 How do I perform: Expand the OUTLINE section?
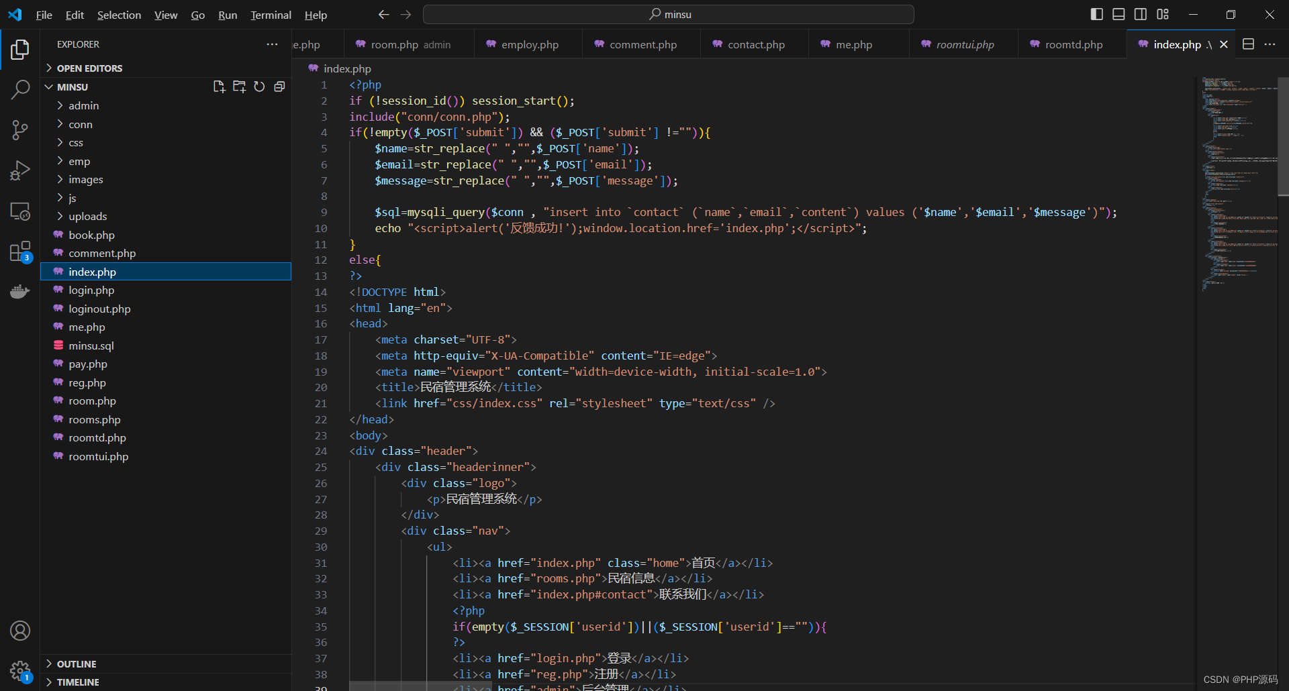(165, 663)
